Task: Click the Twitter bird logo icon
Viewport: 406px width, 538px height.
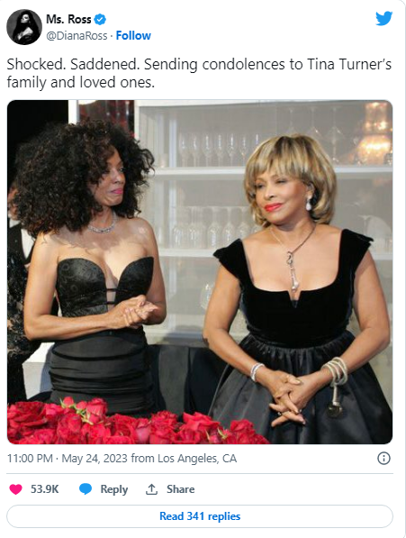Action: tap(383, 19)
